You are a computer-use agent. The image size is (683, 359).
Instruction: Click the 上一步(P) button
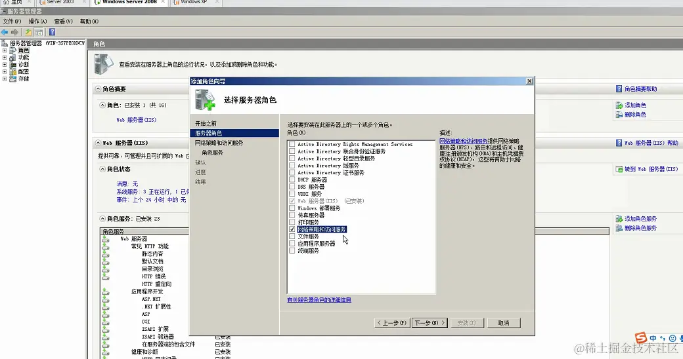pos(392,323)
